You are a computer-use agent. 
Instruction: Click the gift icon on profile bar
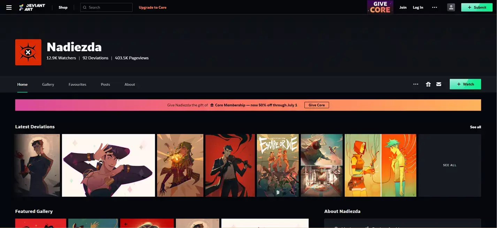click(x=428, y=84)
